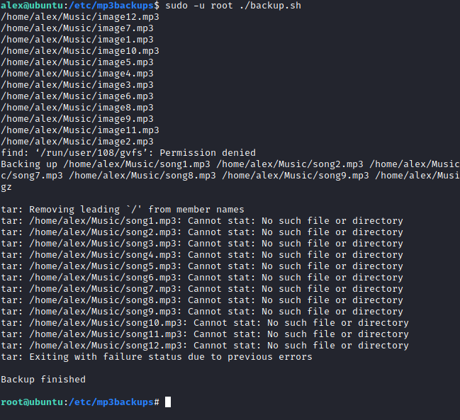Click the image2.mp3 file path line
460x420 pixels.
click(77, 141)
